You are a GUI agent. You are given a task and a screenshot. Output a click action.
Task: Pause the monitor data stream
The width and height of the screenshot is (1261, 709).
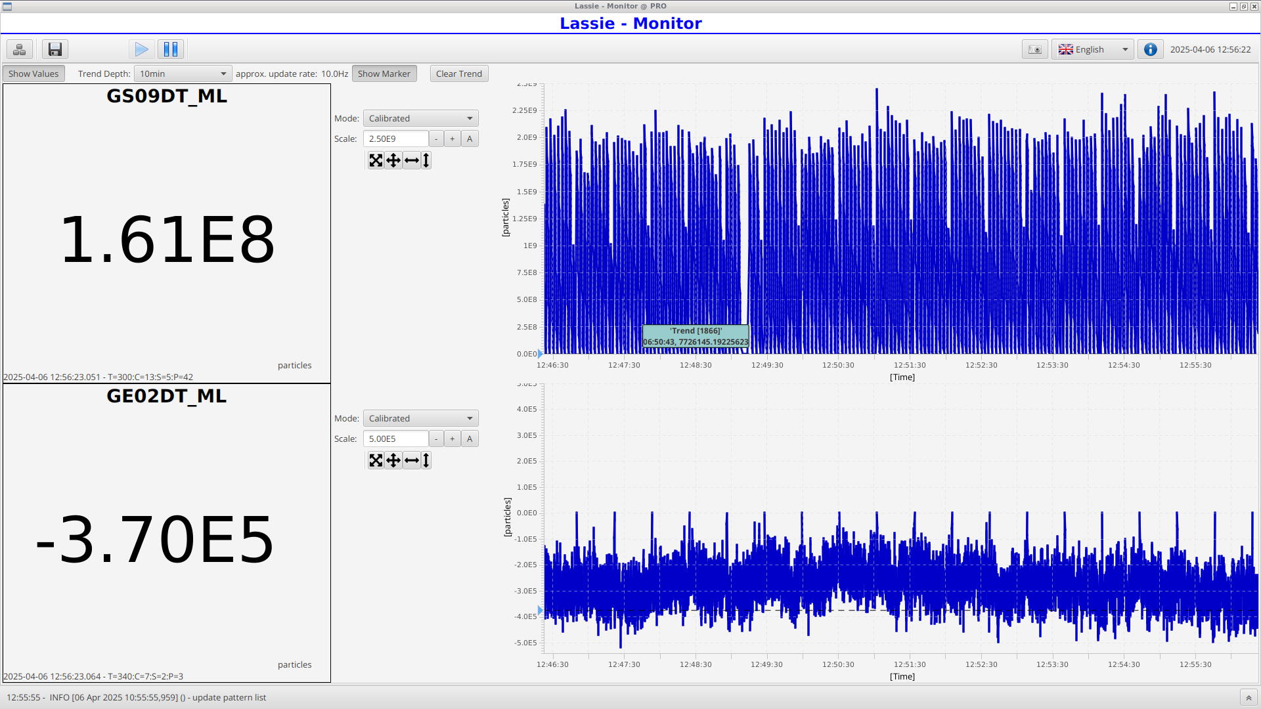(x=171, y=49)
